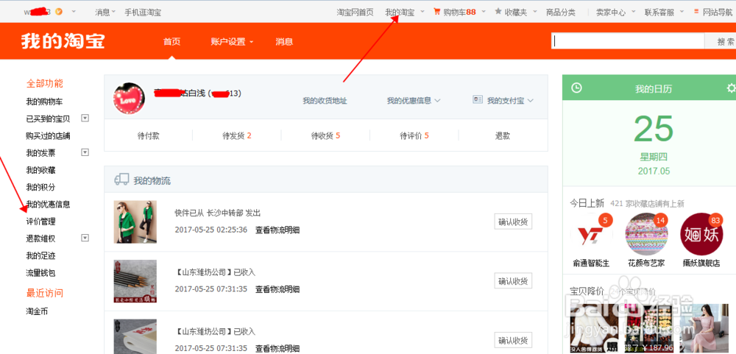The width and height of the screenshot is (736, 354).
Task: Click the Alipay card icon beside 我的支付宝
Action: tap(478, 100)
